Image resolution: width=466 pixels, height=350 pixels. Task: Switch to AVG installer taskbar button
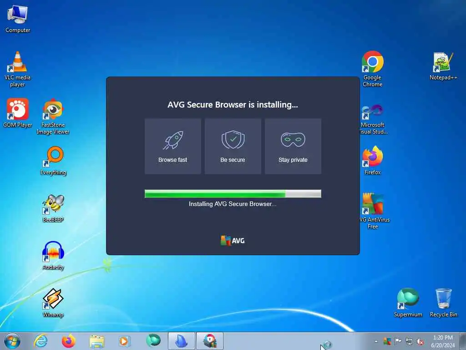(x=209, y=341)
